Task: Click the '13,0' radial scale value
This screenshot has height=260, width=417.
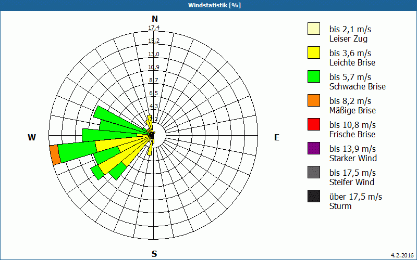Action: pos(154,54)
